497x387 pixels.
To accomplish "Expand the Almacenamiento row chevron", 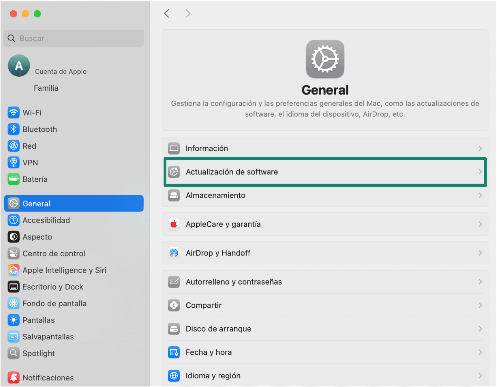I will 481,195.
